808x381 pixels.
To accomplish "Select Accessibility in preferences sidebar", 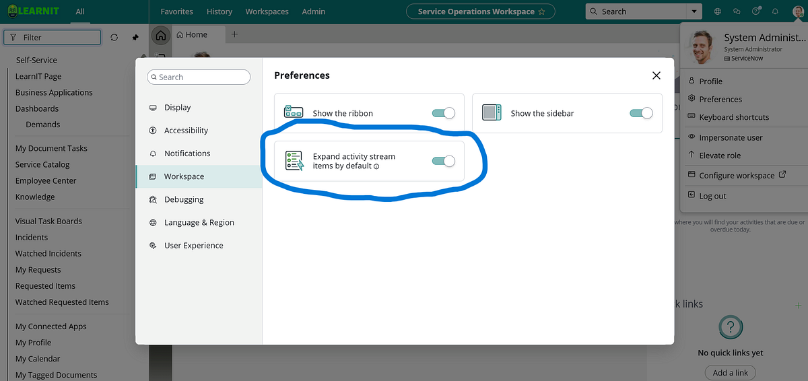I will (186, 131).
